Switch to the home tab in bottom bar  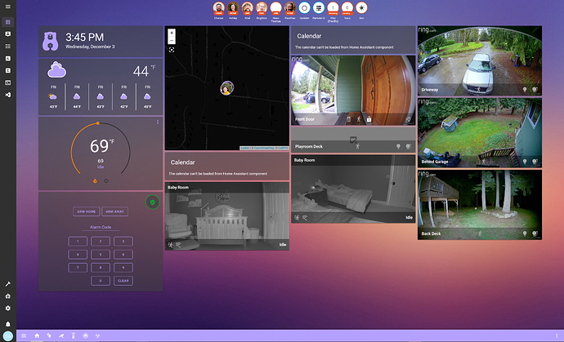click(37, 335)
